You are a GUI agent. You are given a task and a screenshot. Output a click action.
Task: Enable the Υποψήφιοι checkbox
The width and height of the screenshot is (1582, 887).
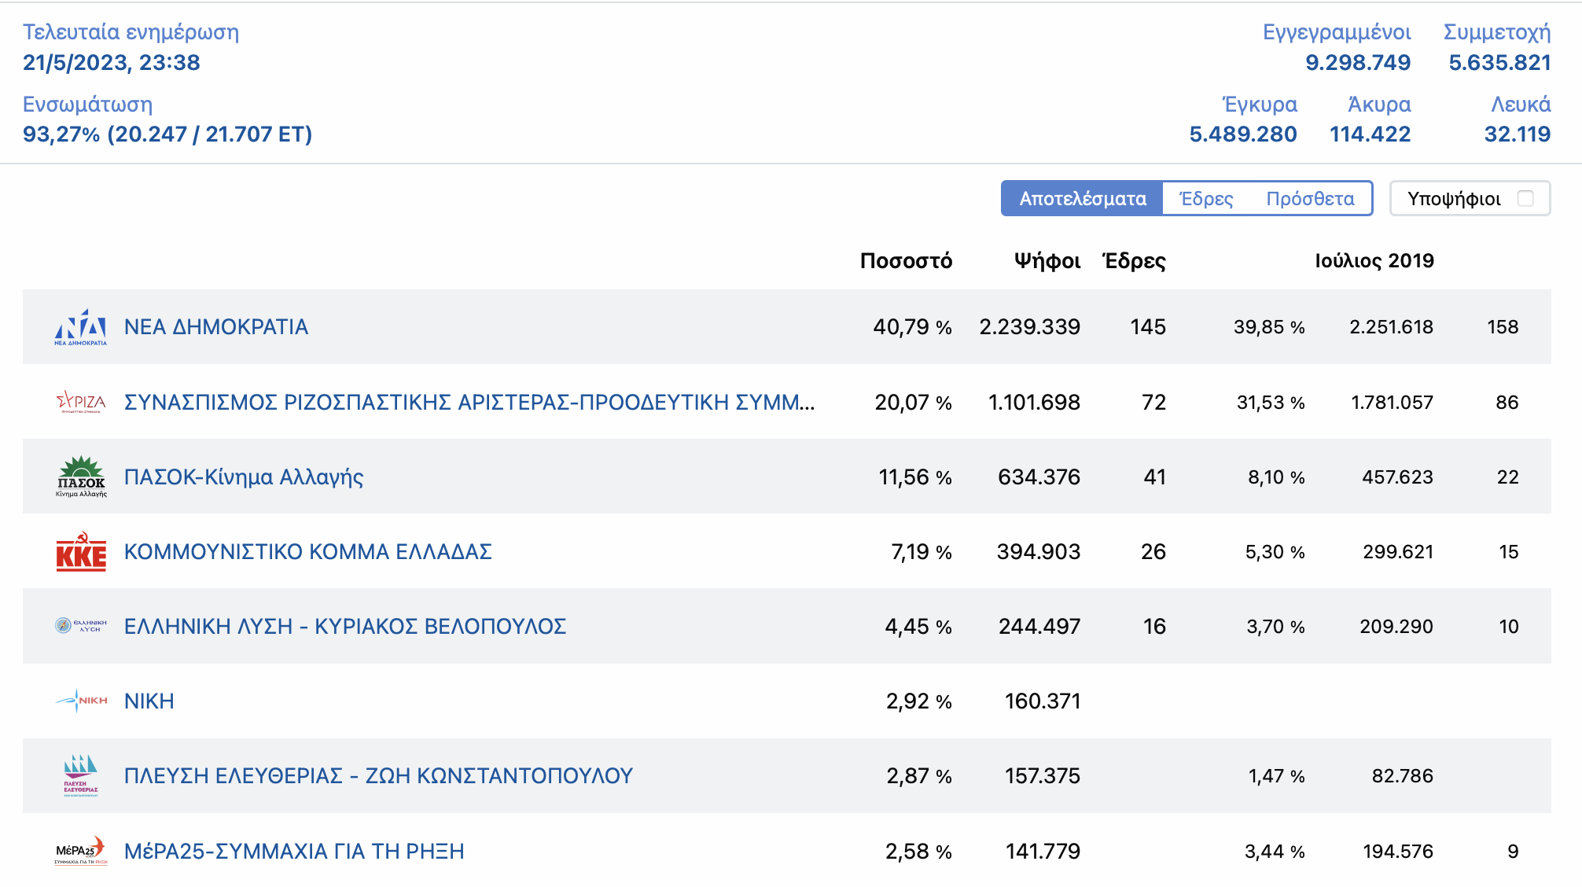coord(1525,198)
